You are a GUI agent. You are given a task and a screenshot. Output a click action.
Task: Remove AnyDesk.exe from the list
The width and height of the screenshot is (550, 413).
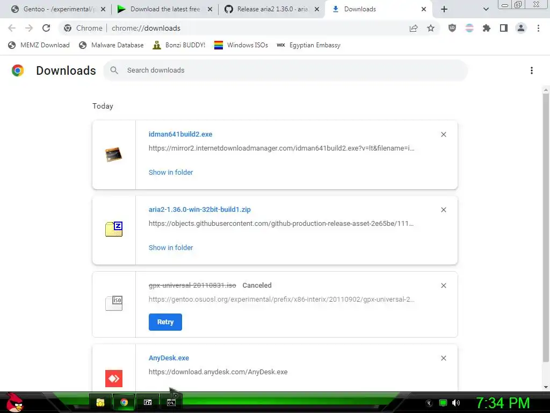(x=443, y=358)
